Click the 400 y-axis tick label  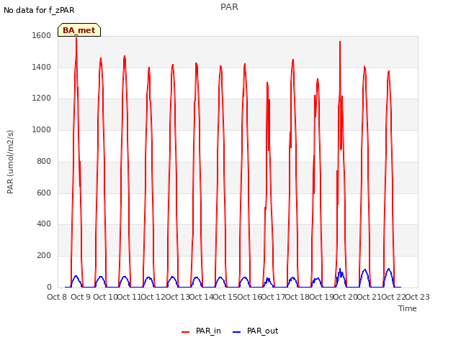click(x=44, y=224)
